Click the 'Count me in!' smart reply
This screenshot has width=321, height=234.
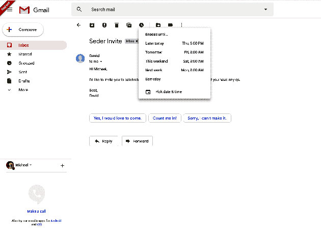(165, 118)
